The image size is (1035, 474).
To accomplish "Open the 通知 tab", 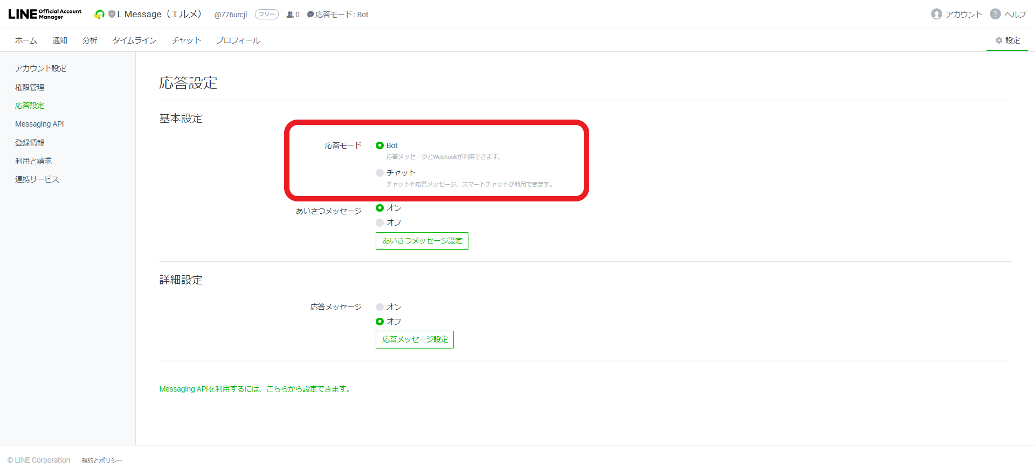I will [60, 40].
